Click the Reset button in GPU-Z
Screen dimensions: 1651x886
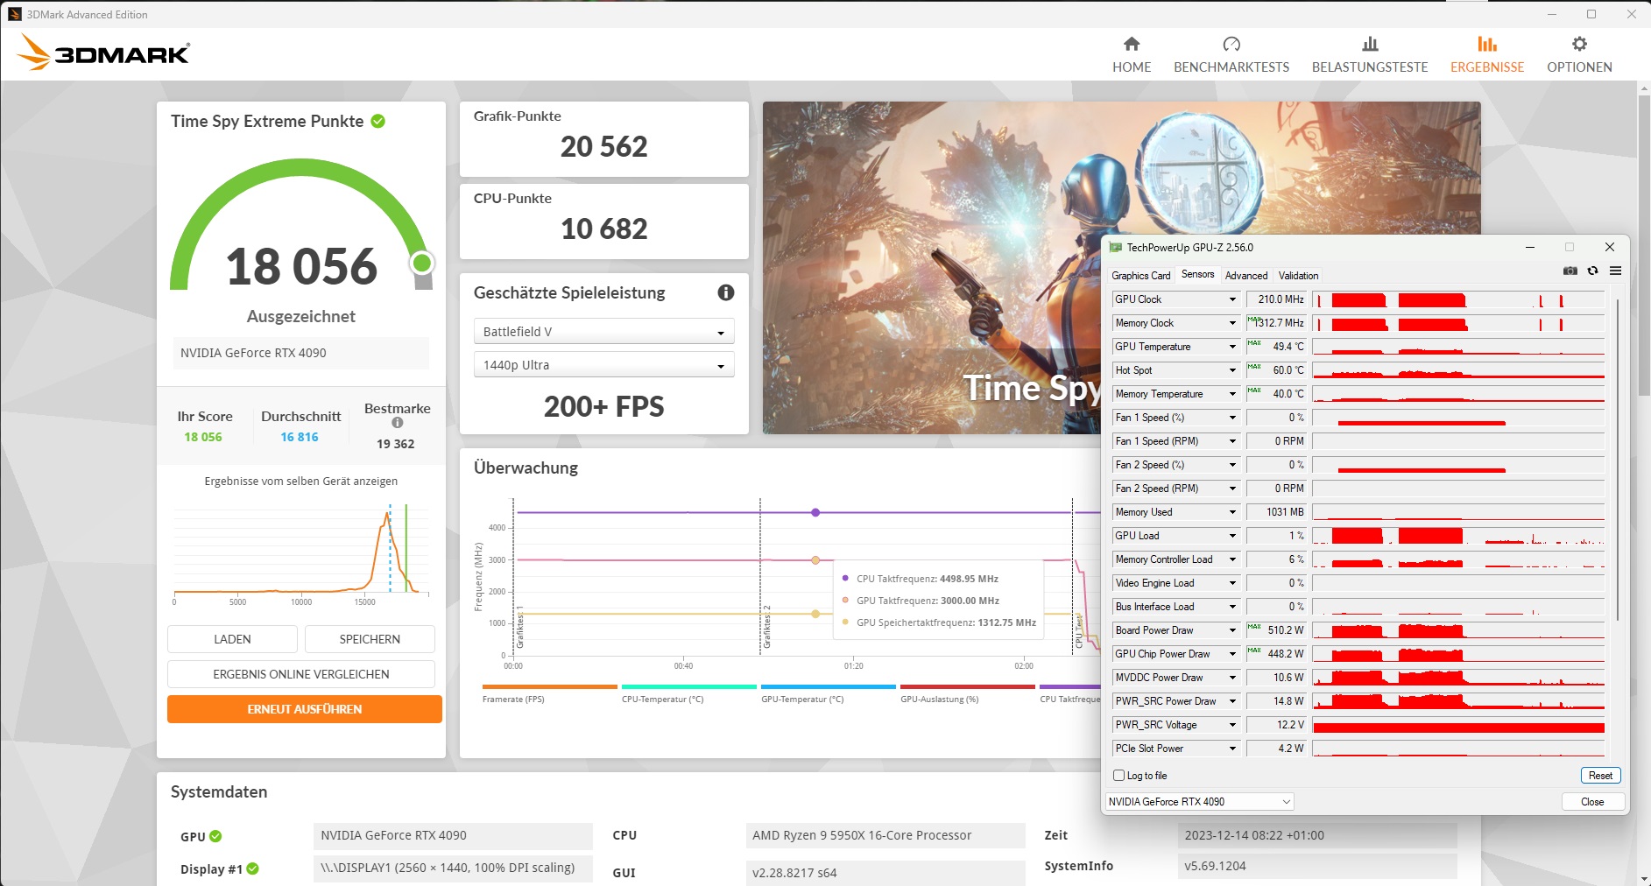click(1600, 776)
